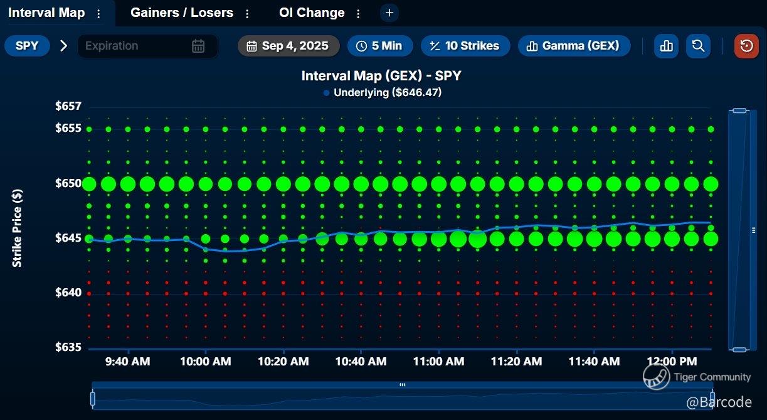
Task: Open the Gainers / Losers tab
Action: coord(182,13)
